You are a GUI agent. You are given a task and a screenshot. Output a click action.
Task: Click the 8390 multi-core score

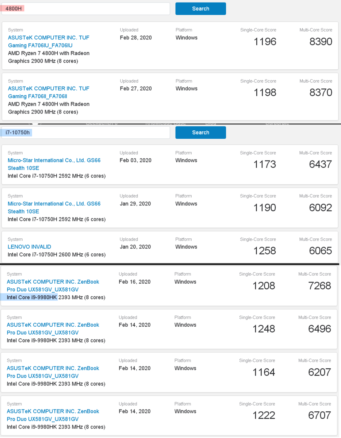(321, 42)
